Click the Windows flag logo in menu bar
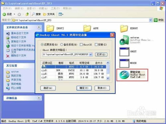The width and height of the screenshot is (166, 124). [x=161, y=8]
